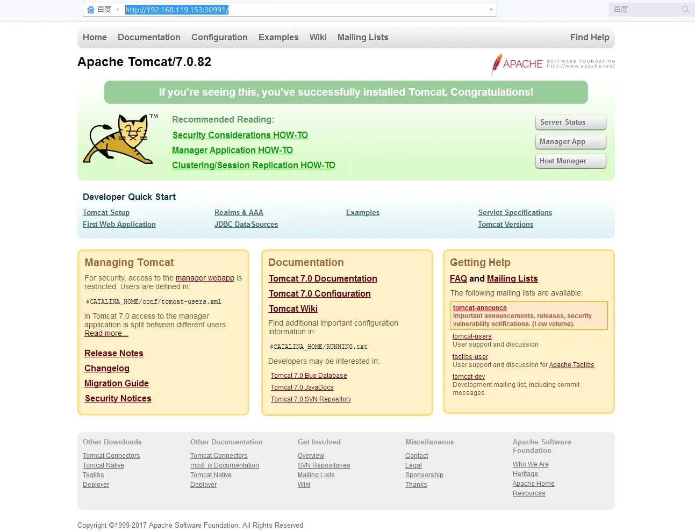695x532 pixels.
Task: Click the Server Status button
Action: coord(571,123)
